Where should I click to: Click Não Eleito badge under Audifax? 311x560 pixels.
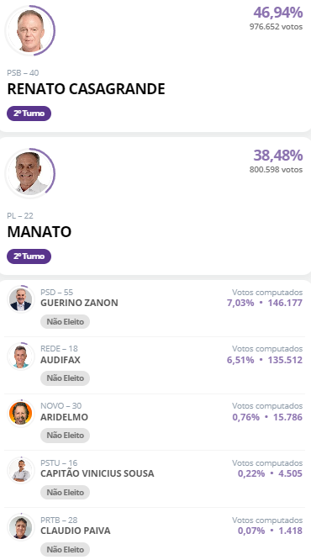pyautogui.click(x=65, y=378)
